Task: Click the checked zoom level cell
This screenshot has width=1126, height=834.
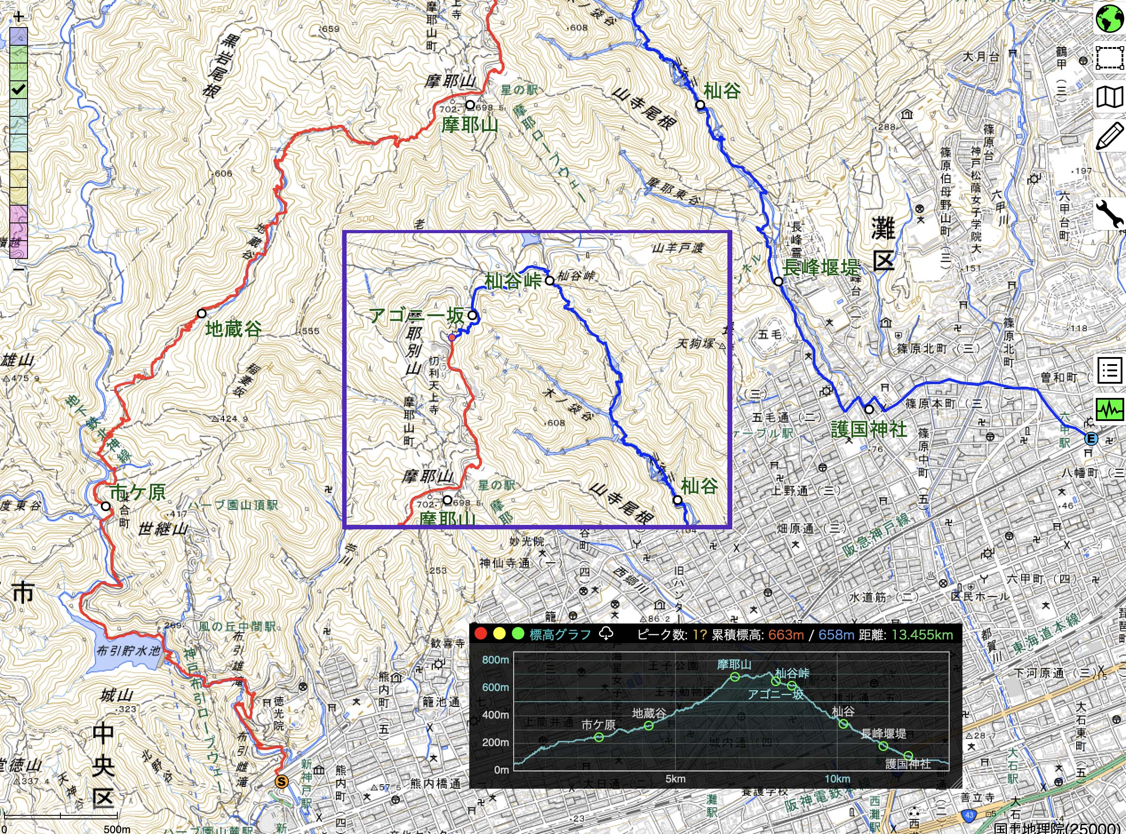Action: (19, 90)
